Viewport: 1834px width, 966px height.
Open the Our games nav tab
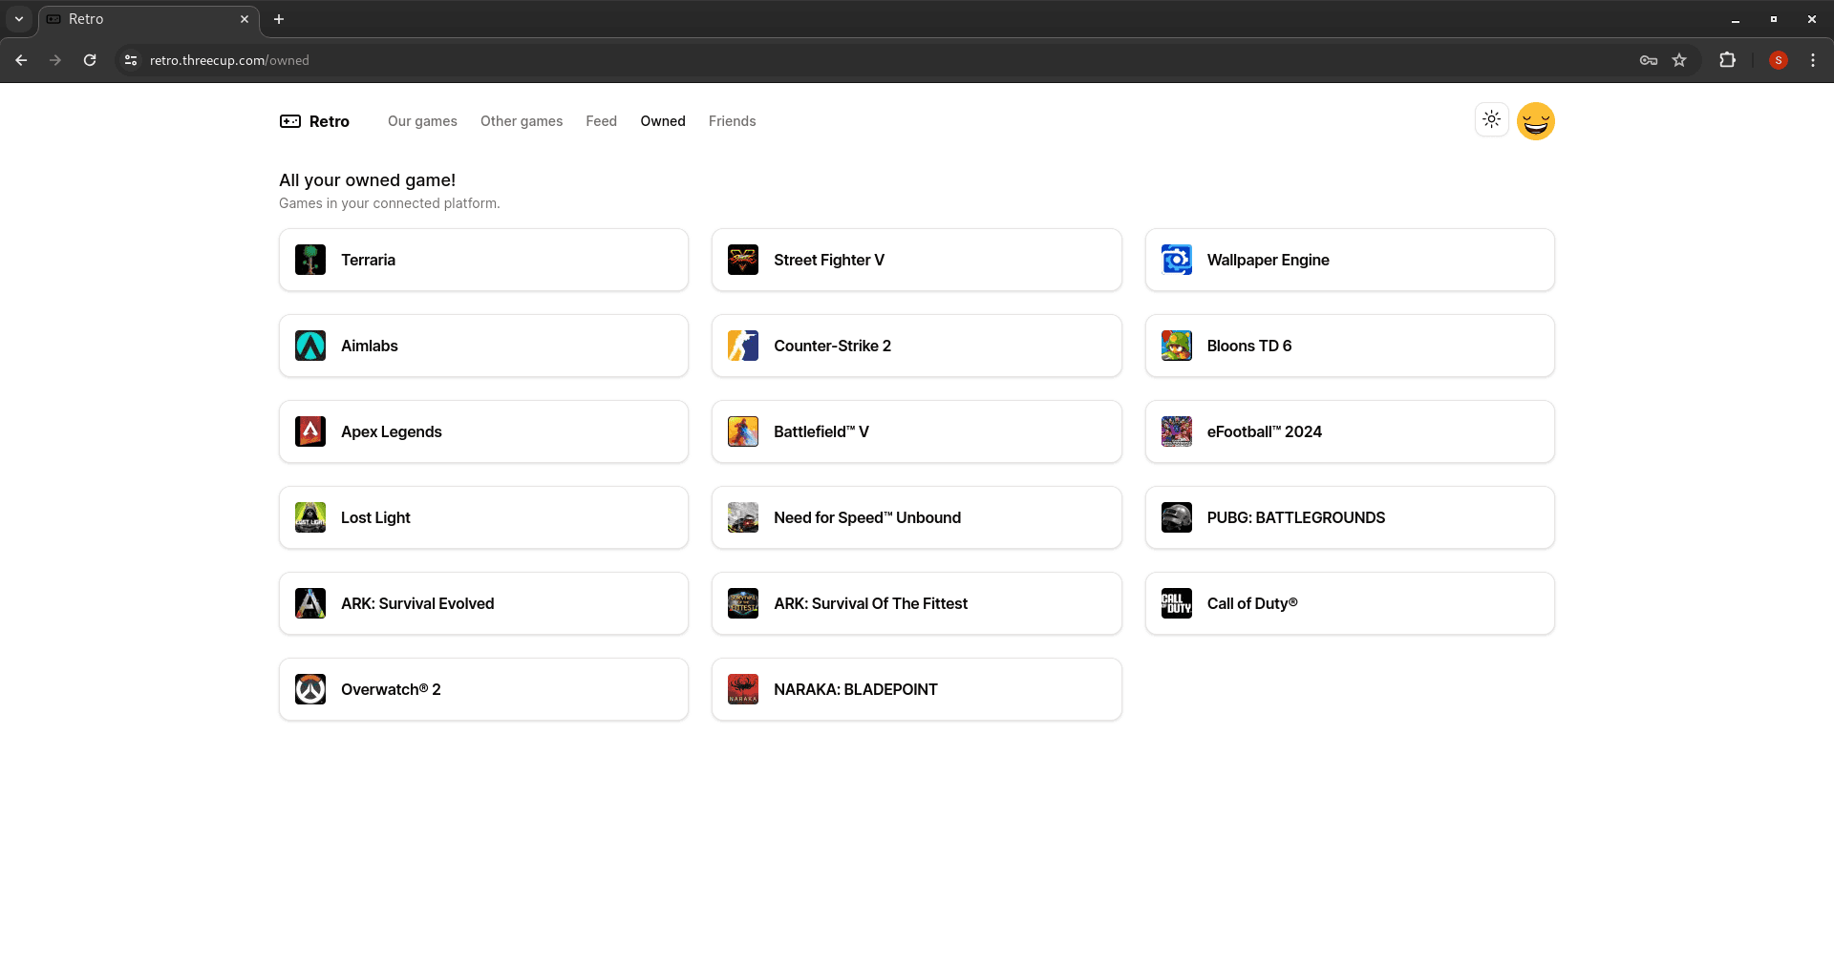422,121
